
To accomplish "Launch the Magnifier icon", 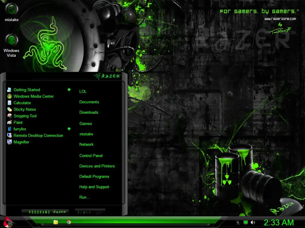I will pos(9,142).
